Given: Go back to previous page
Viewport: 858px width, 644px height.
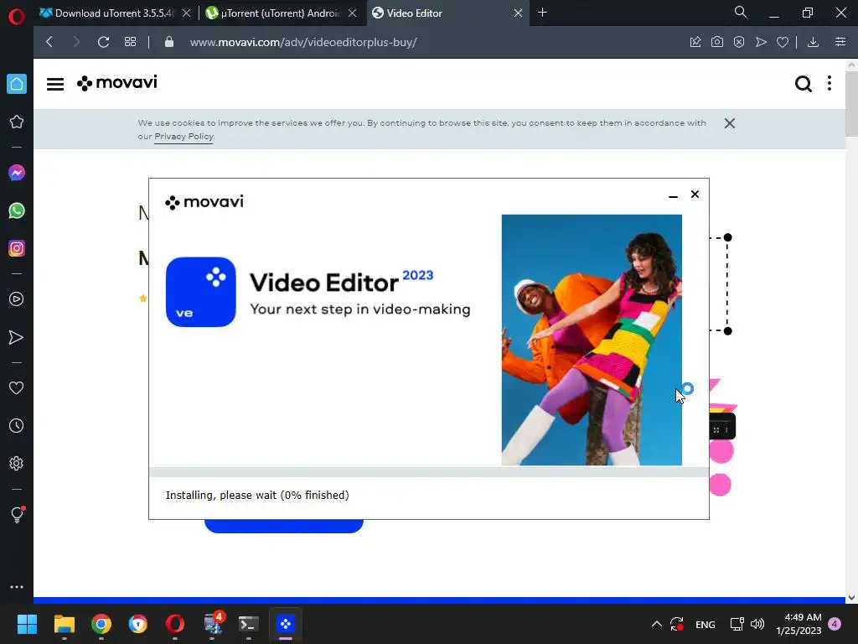Looking at the screenshot, I should (49, 42).
